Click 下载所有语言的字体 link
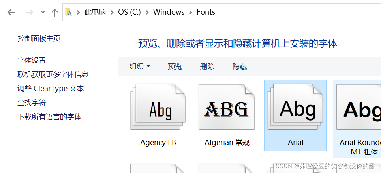The height and width of the screenshot is (173, 381). pyautogui.click(x=50, y=117)
